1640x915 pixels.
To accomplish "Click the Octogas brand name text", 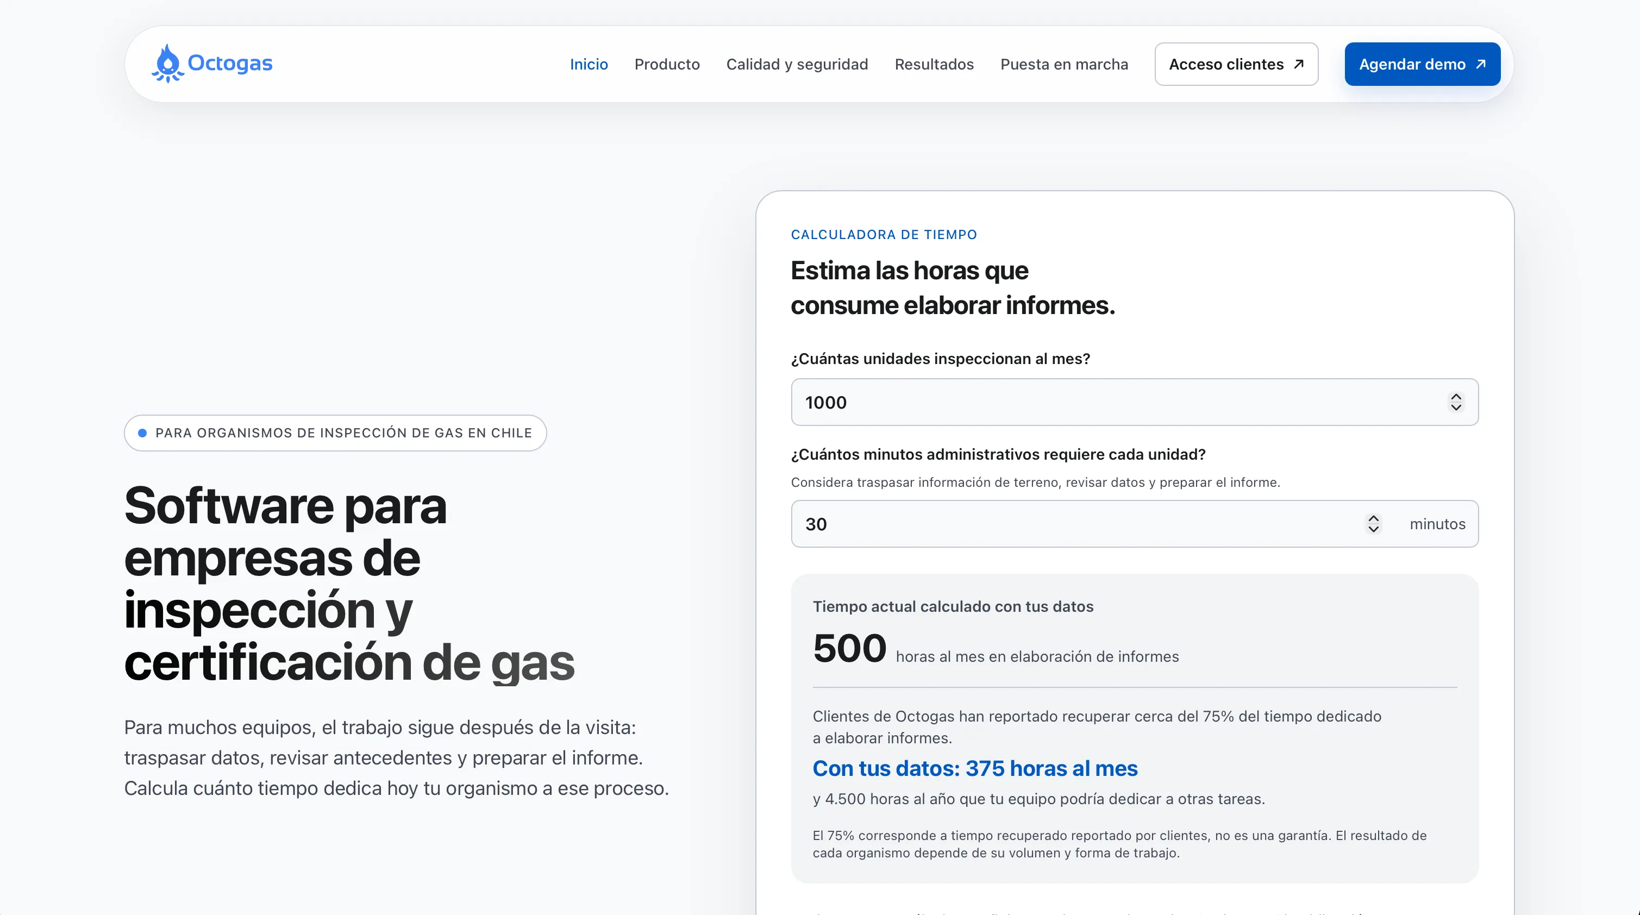I will click(230, 63).
